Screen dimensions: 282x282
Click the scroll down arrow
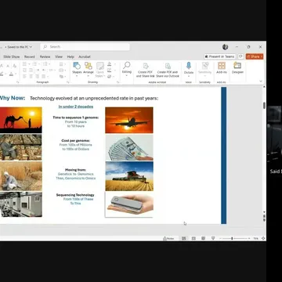264,212
